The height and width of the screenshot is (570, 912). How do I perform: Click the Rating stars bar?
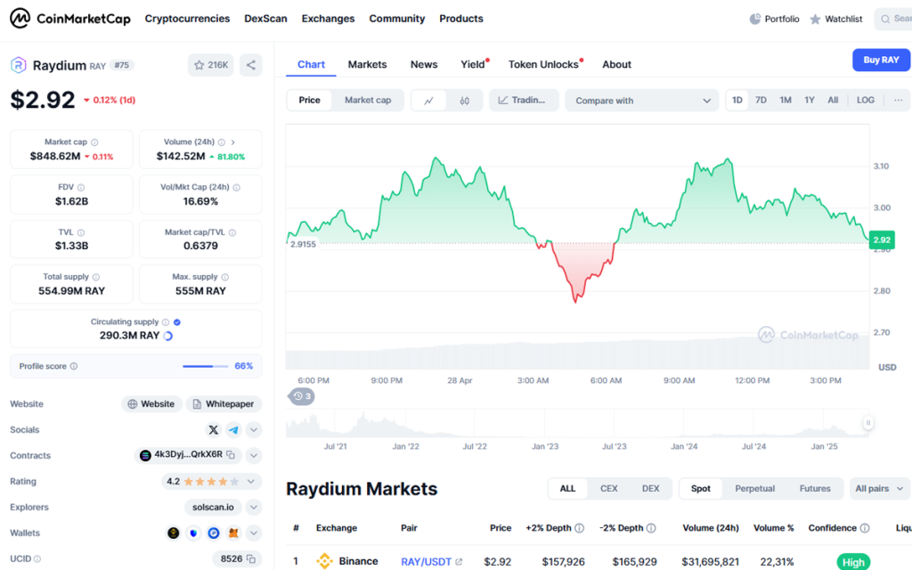tap(211, 482)
